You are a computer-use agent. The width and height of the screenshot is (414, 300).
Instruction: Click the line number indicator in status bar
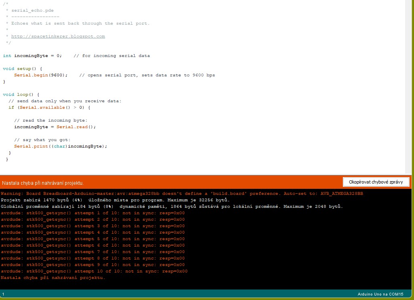click(x=3, y=294)
